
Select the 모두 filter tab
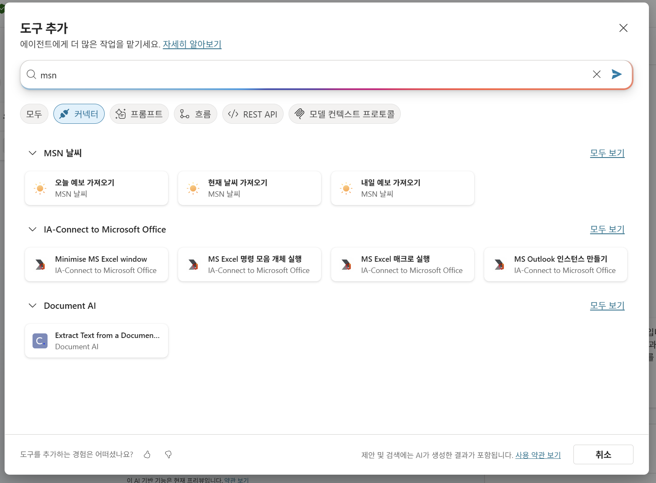click(34, 114)
